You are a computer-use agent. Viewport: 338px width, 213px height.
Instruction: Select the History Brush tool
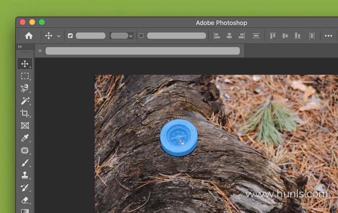coord(25,188)
